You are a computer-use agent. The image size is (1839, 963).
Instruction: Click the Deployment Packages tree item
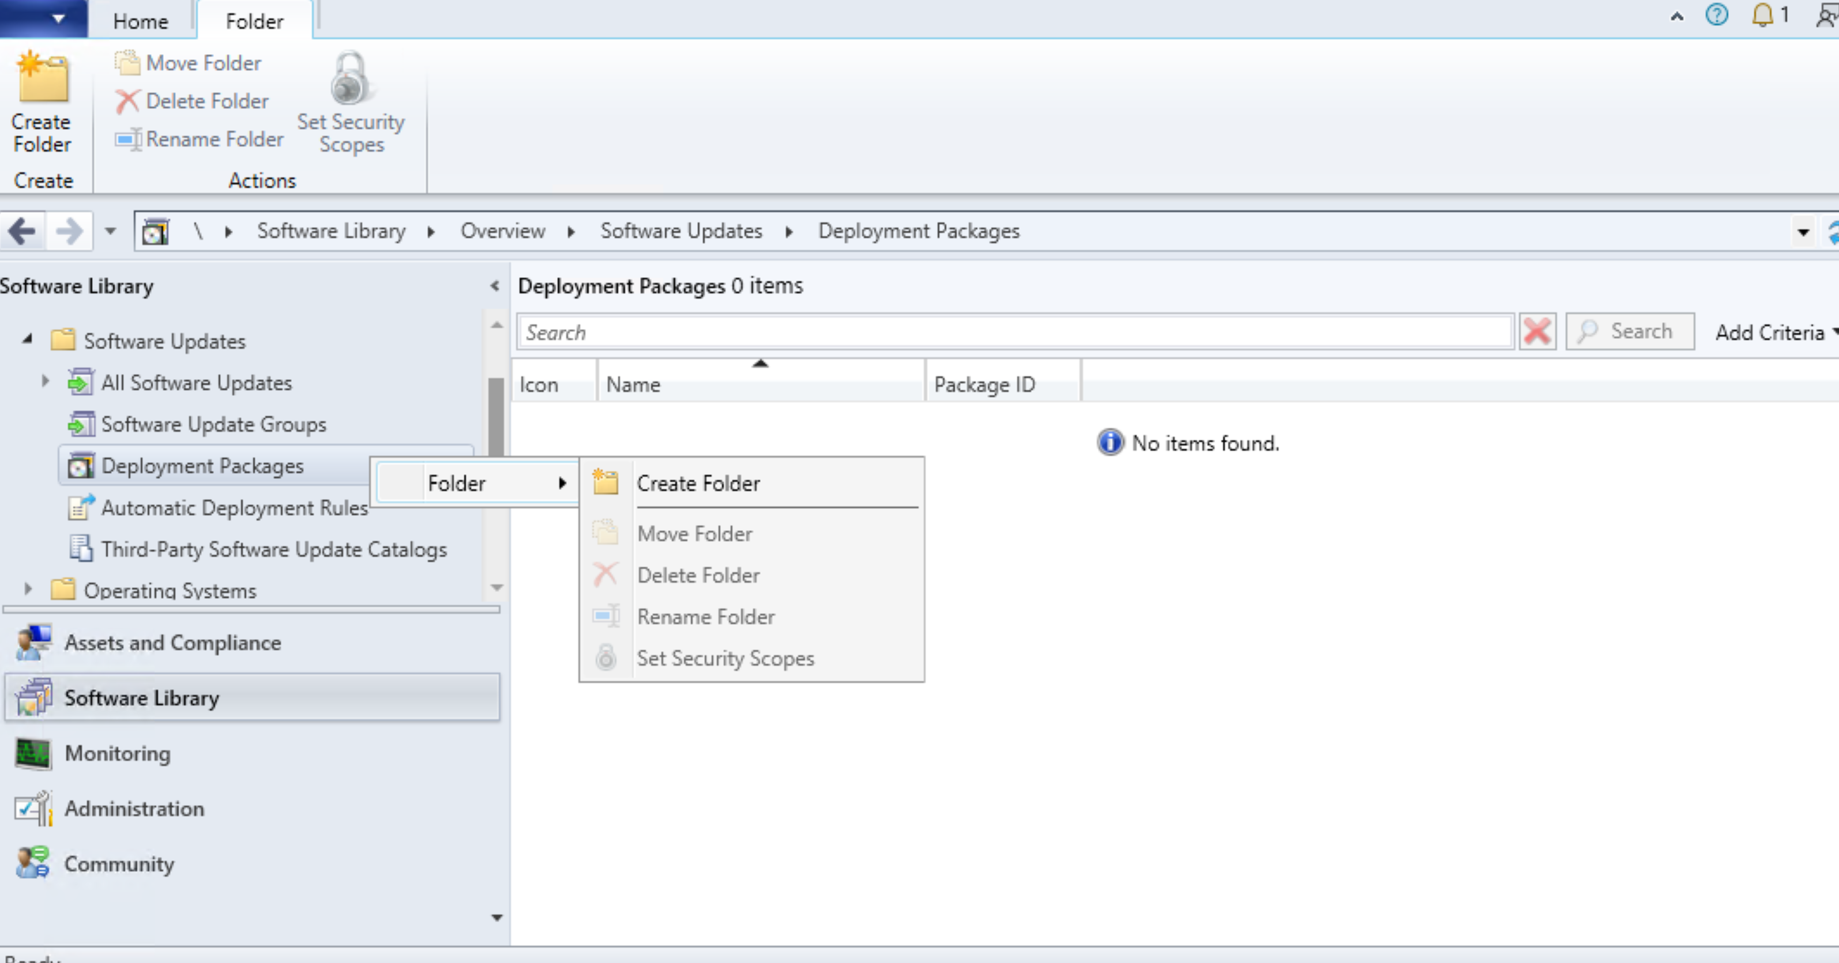[x=202, y=466]
